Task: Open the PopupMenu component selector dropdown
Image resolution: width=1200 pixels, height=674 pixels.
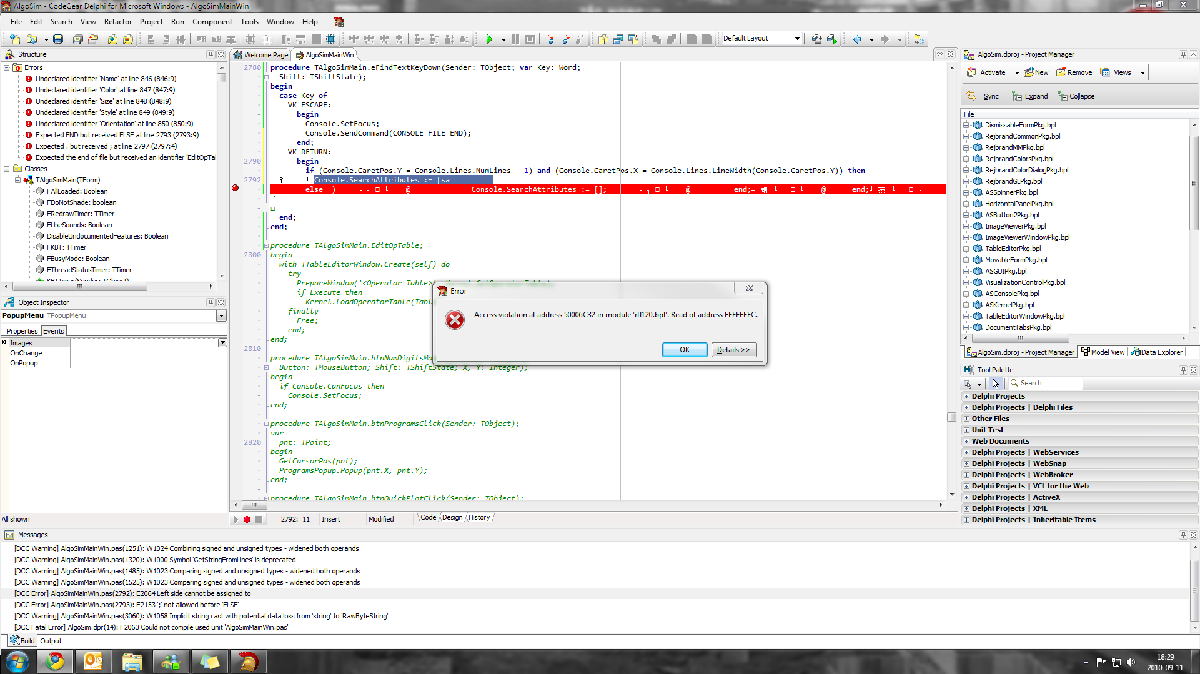Action: point(221,316)
